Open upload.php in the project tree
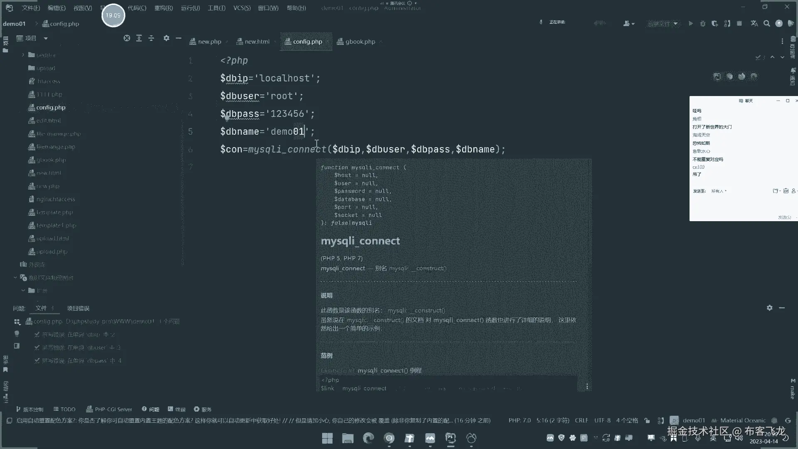Screen dimensions: 798x449 coord(52,252)
